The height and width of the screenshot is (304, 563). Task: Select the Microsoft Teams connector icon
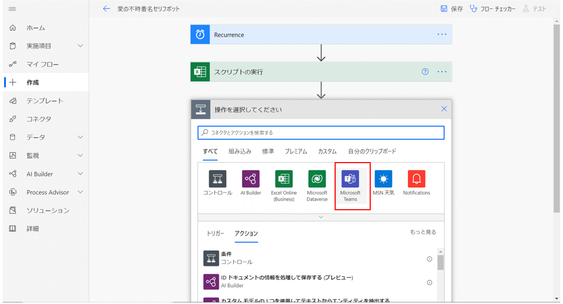click(x=350, y=180)
